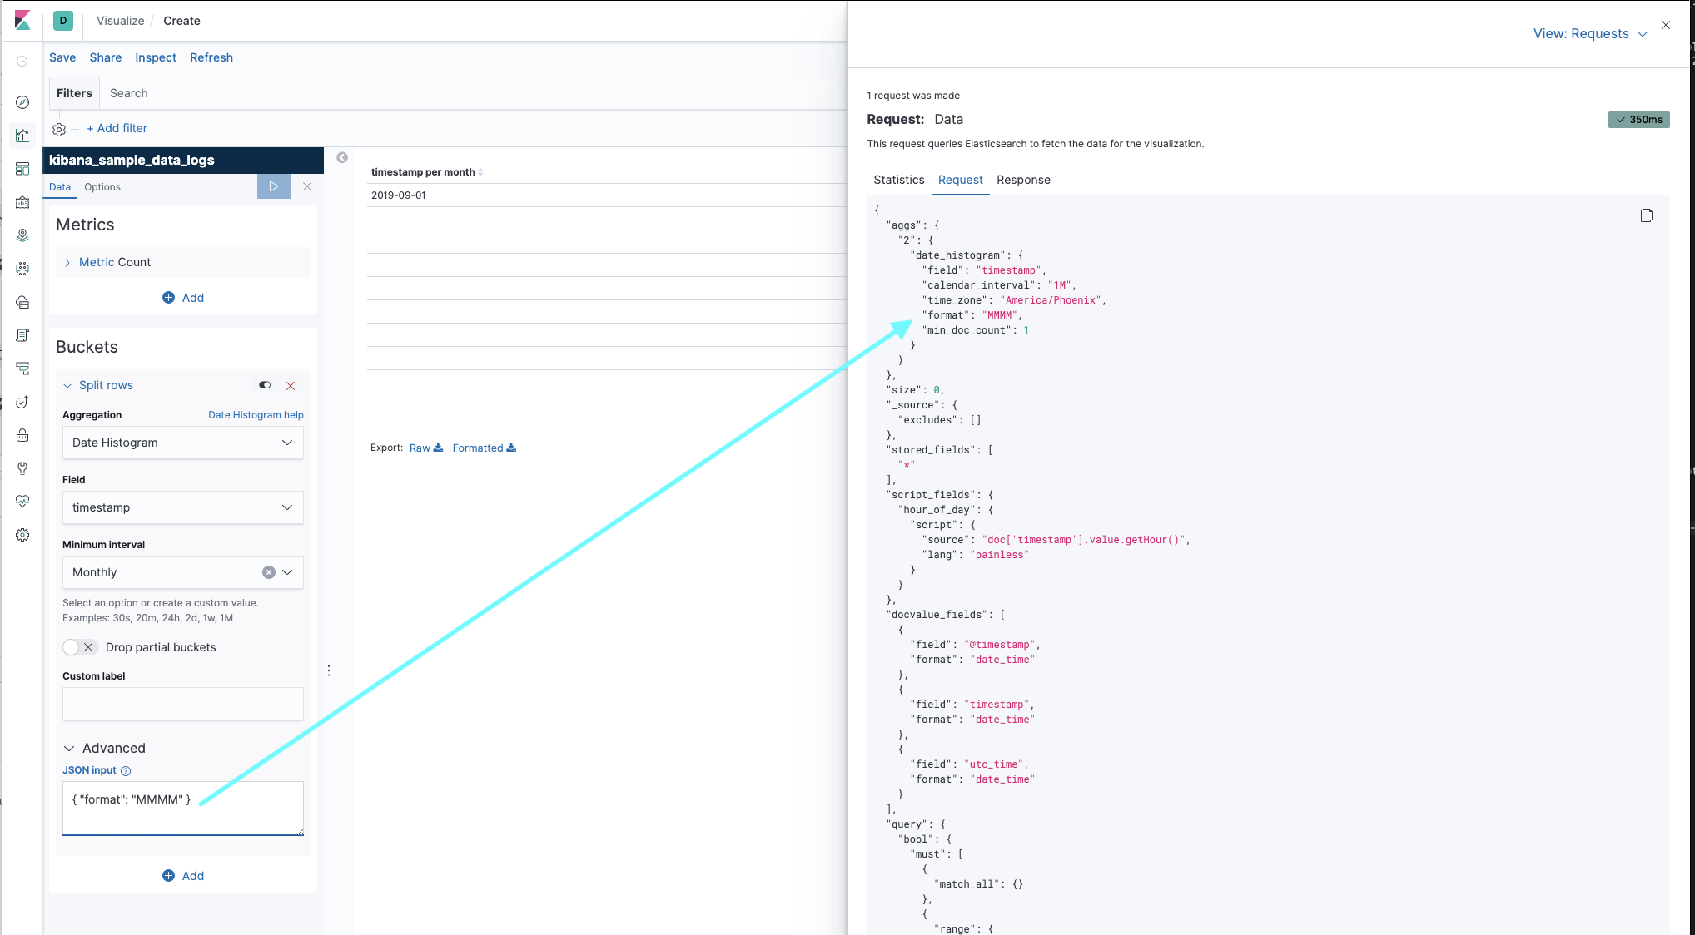Open the Dev Tools wrench icon

coord(22,468)
